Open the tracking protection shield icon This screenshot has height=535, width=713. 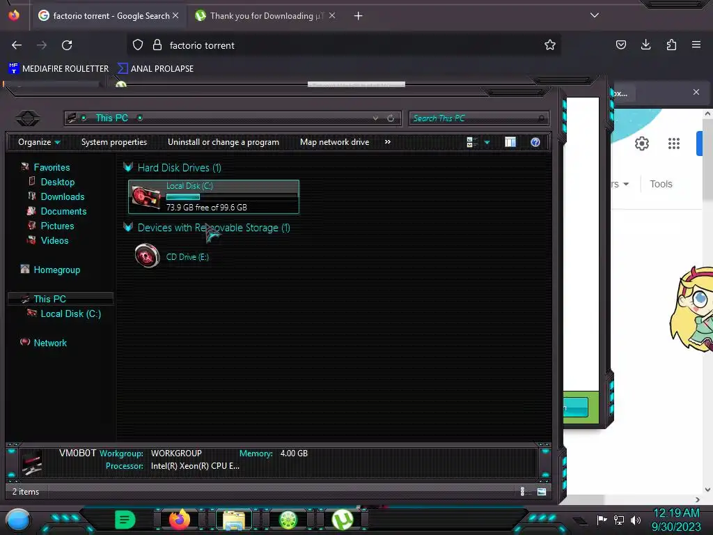tap(138, 45)
